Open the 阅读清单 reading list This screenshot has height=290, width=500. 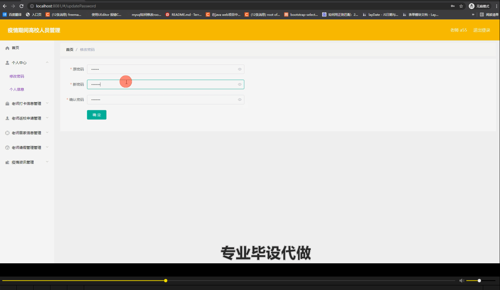click(x=489, y=14)
